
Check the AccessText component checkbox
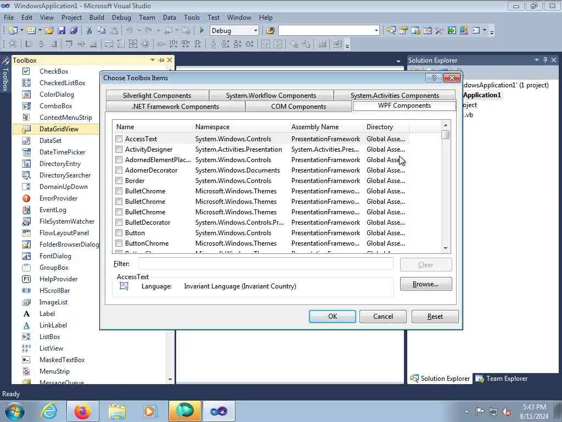(x=119, y=139)
